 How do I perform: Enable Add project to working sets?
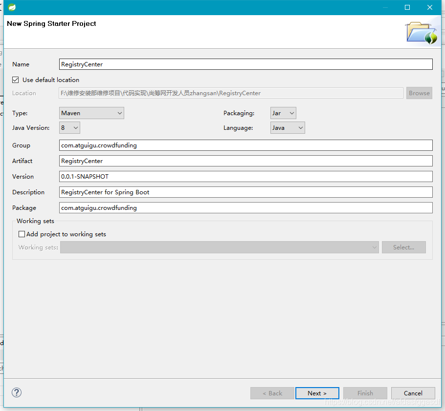point(22,234)
